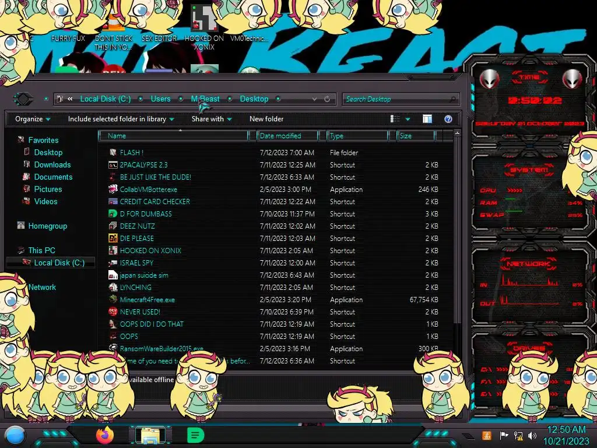Image resolution: width=597 pixels, height=448 pixels.
Task: Click the help question mark icon
Action: tap(448, 119)
